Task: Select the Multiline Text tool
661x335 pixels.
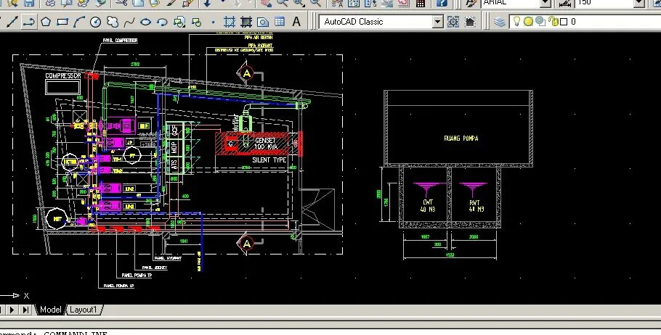Action: [296, 22]
